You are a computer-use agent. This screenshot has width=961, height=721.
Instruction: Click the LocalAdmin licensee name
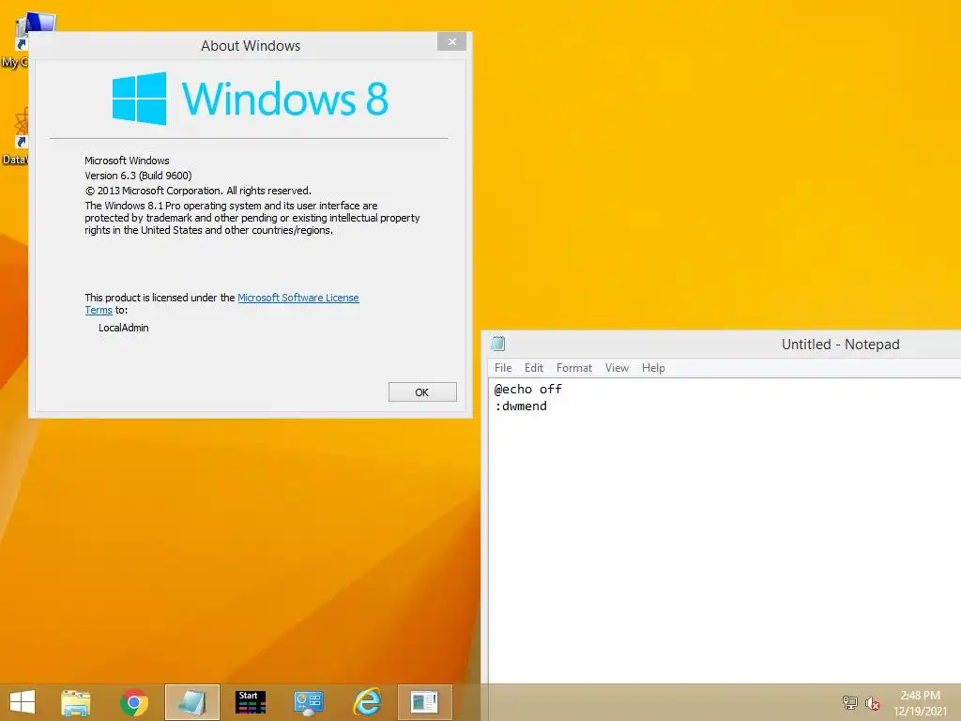click(x=124, y=328)
